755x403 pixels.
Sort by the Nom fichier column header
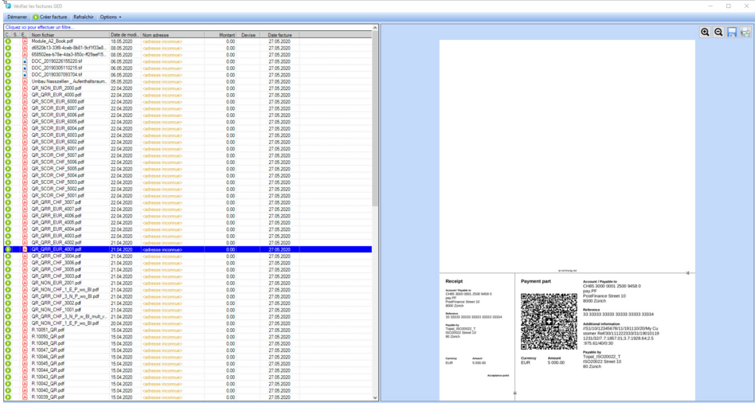[x=68, y=35]
